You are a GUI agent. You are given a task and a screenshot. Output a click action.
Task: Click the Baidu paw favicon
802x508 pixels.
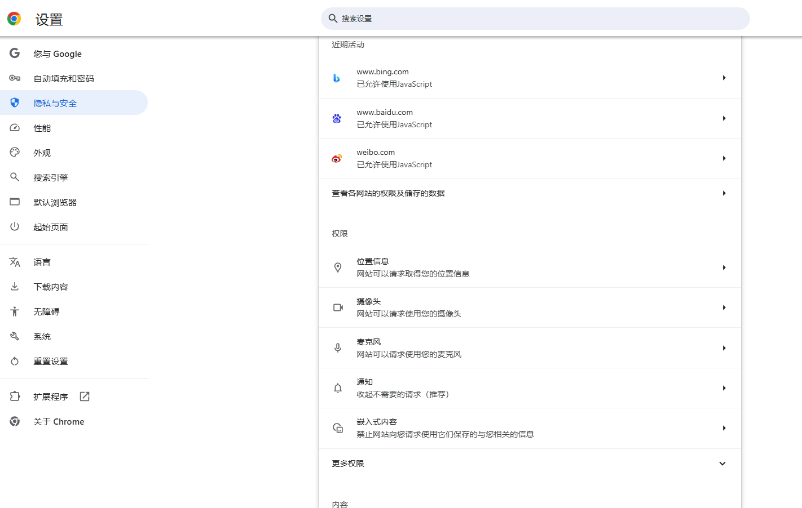(x=337, y=118)
